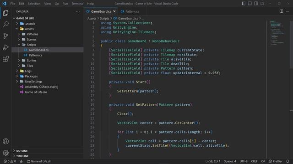Open the Terminal menu
The width and height of the screenshot is (293, 164).
click(77, 4)
